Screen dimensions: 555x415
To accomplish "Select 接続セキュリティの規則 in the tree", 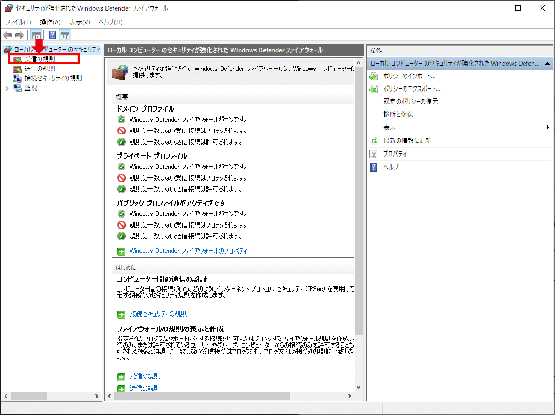I will (53, 78).
